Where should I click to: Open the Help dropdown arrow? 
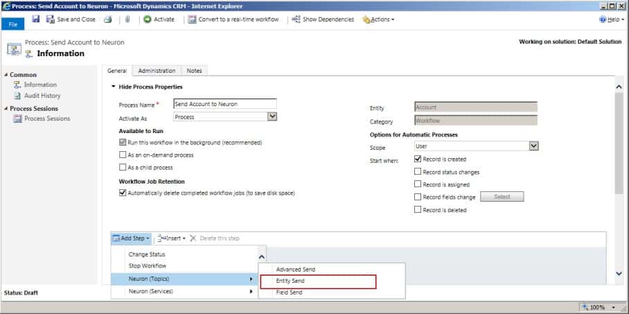pyautogui.click(x=623, y=19)
